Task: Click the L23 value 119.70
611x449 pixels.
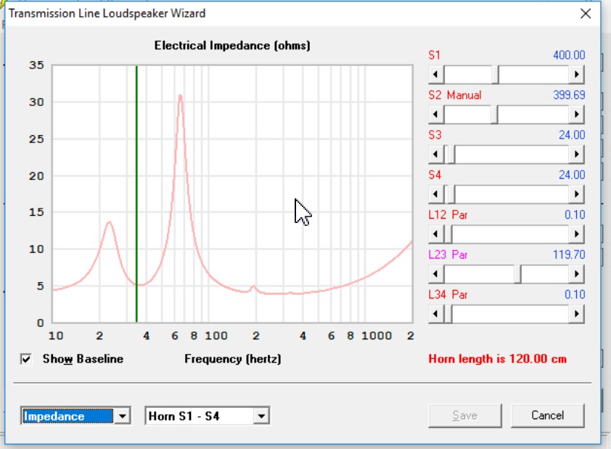Action: 569,255
